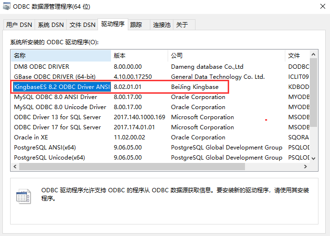Open the 文件 DSN tab
The image size is (330, 236).
[x=82, y=25]
